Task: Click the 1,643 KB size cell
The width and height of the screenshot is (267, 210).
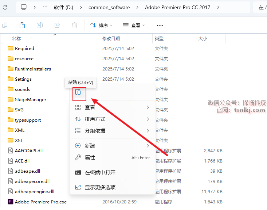Action: (213, 202)
